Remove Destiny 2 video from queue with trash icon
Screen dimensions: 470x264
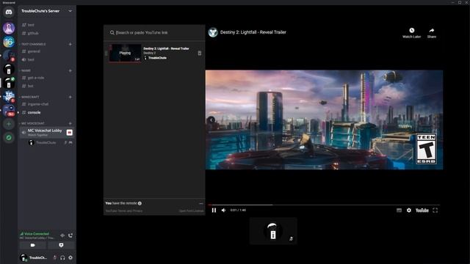click(200, 53)
